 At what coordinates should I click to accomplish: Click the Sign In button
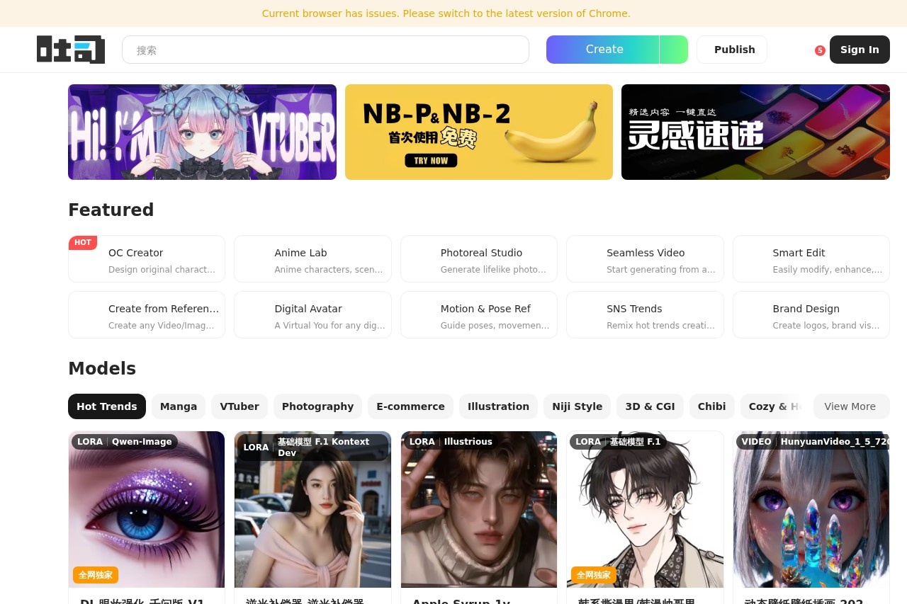coord(860,49)
